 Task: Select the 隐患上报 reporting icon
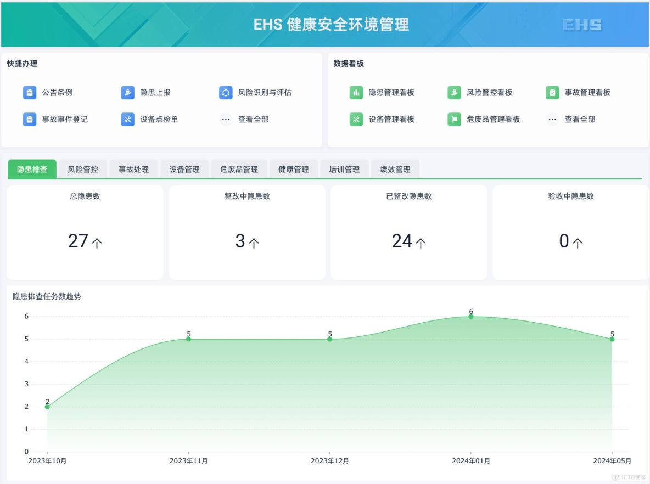click(x=127, y=92)
